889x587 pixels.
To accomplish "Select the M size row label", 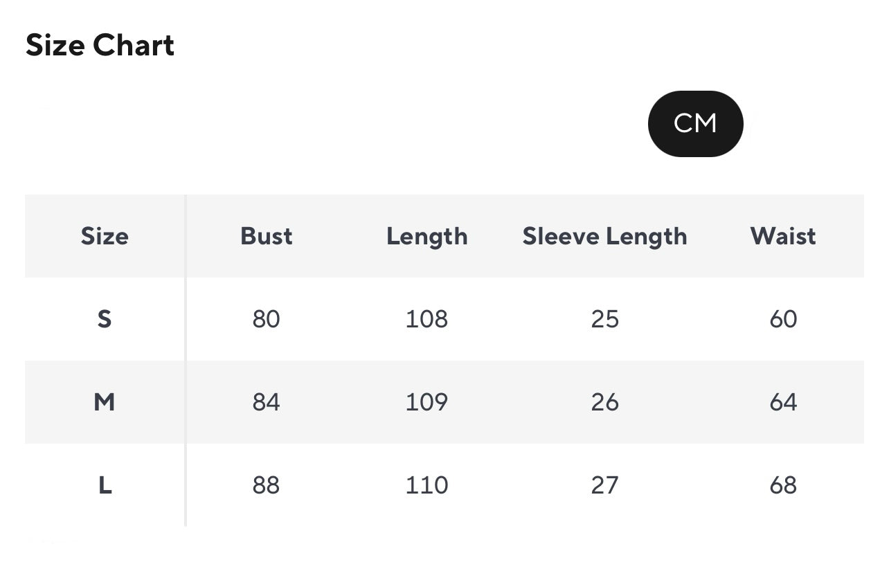I will tap(105, 402).
